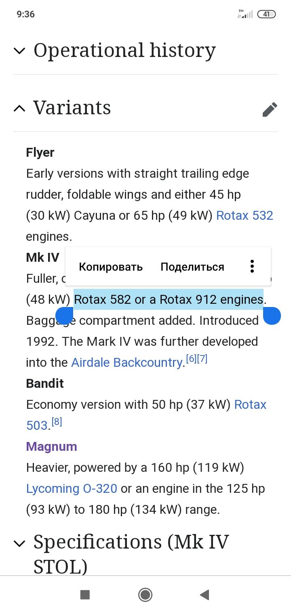The height and width of the screenshot is (614, 291).
Task: Tap reference citation [8] after Rotax 503
Action: (57, 421)
